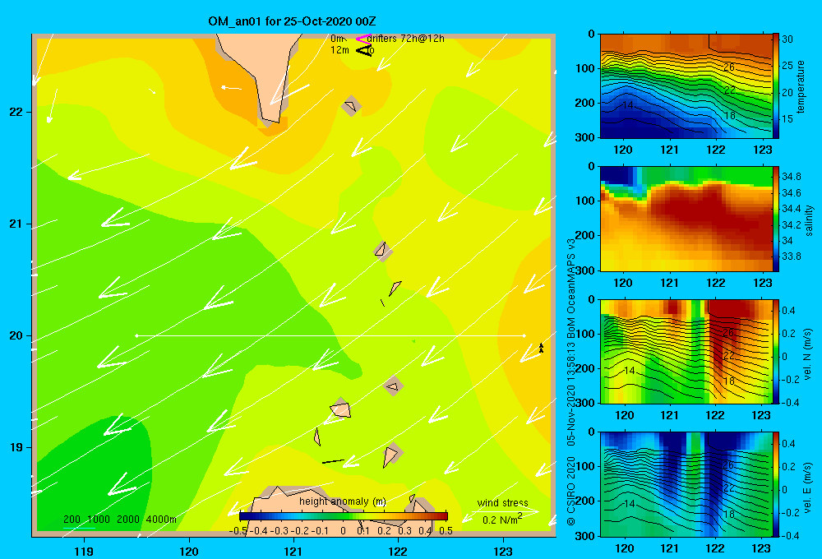This screenshot has width=822, height=559.
Task: Click the 'vel. N (m/s)' axis title
Action: (808, 354)
